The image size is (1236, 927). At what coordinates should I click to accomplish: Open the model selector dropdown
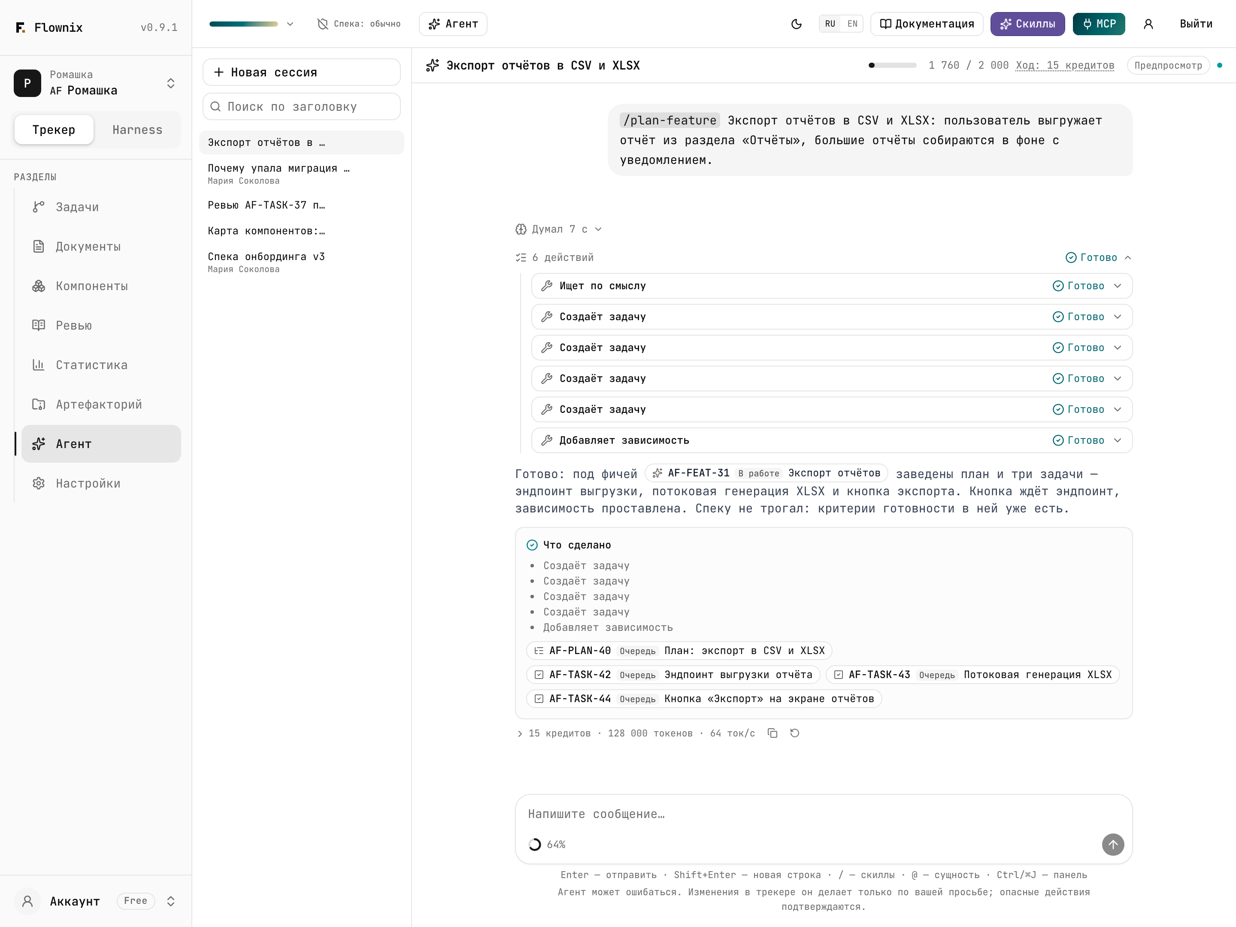251,24
